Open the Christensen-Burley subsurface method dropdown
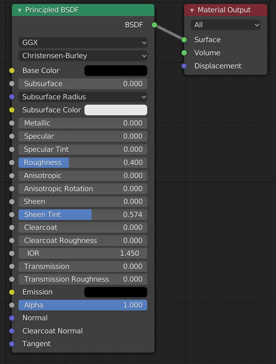The width and height of the screenshot is (276, 364). (83, 56)
